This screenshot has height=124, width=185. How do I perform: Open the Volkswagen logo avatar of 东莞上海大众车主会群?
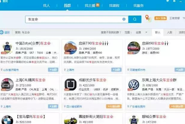(x=134, y=85)
